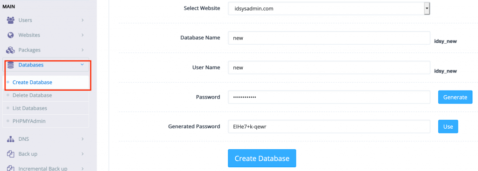Click the Use generated password button
Image resolution: width=478 pixels, height=171 pixels.
pos(448,126)
